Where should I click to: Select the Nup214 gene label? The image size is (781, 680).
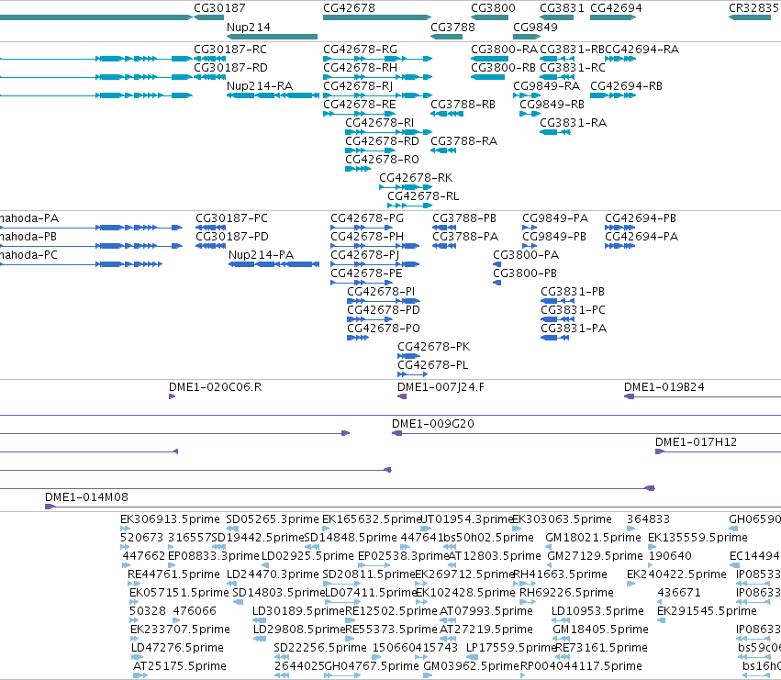(x=248, y=28)
